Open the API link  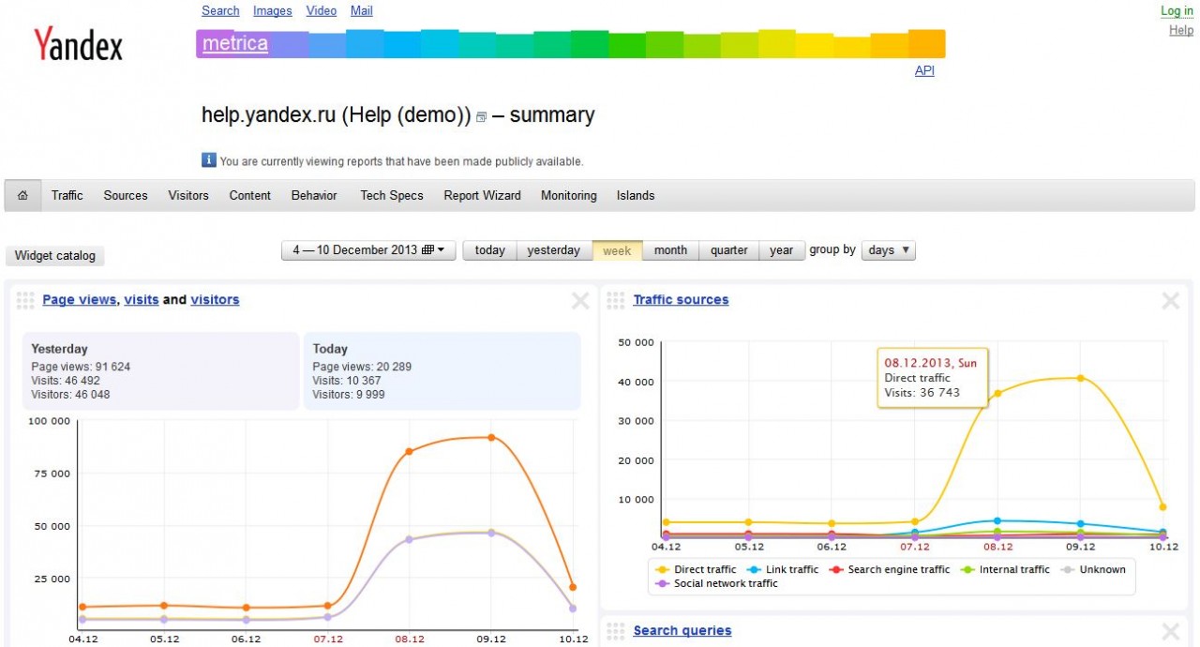click(x=924, y=70)
